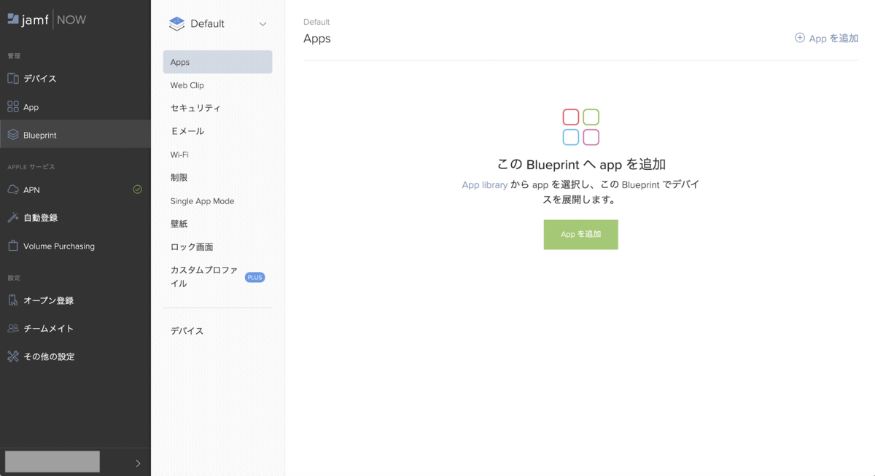This screenshot has height=476, width=875.
Task: Click the green App を追加 button
Action: point(580,235)
